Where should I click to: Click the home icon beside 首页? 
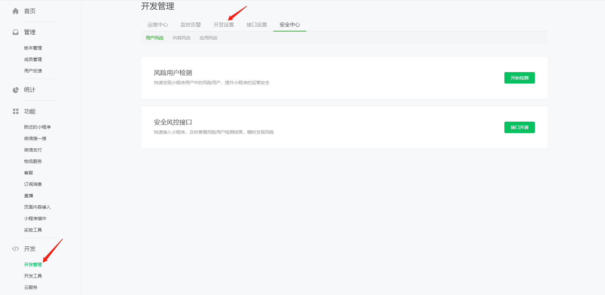[x=16, y=11]
